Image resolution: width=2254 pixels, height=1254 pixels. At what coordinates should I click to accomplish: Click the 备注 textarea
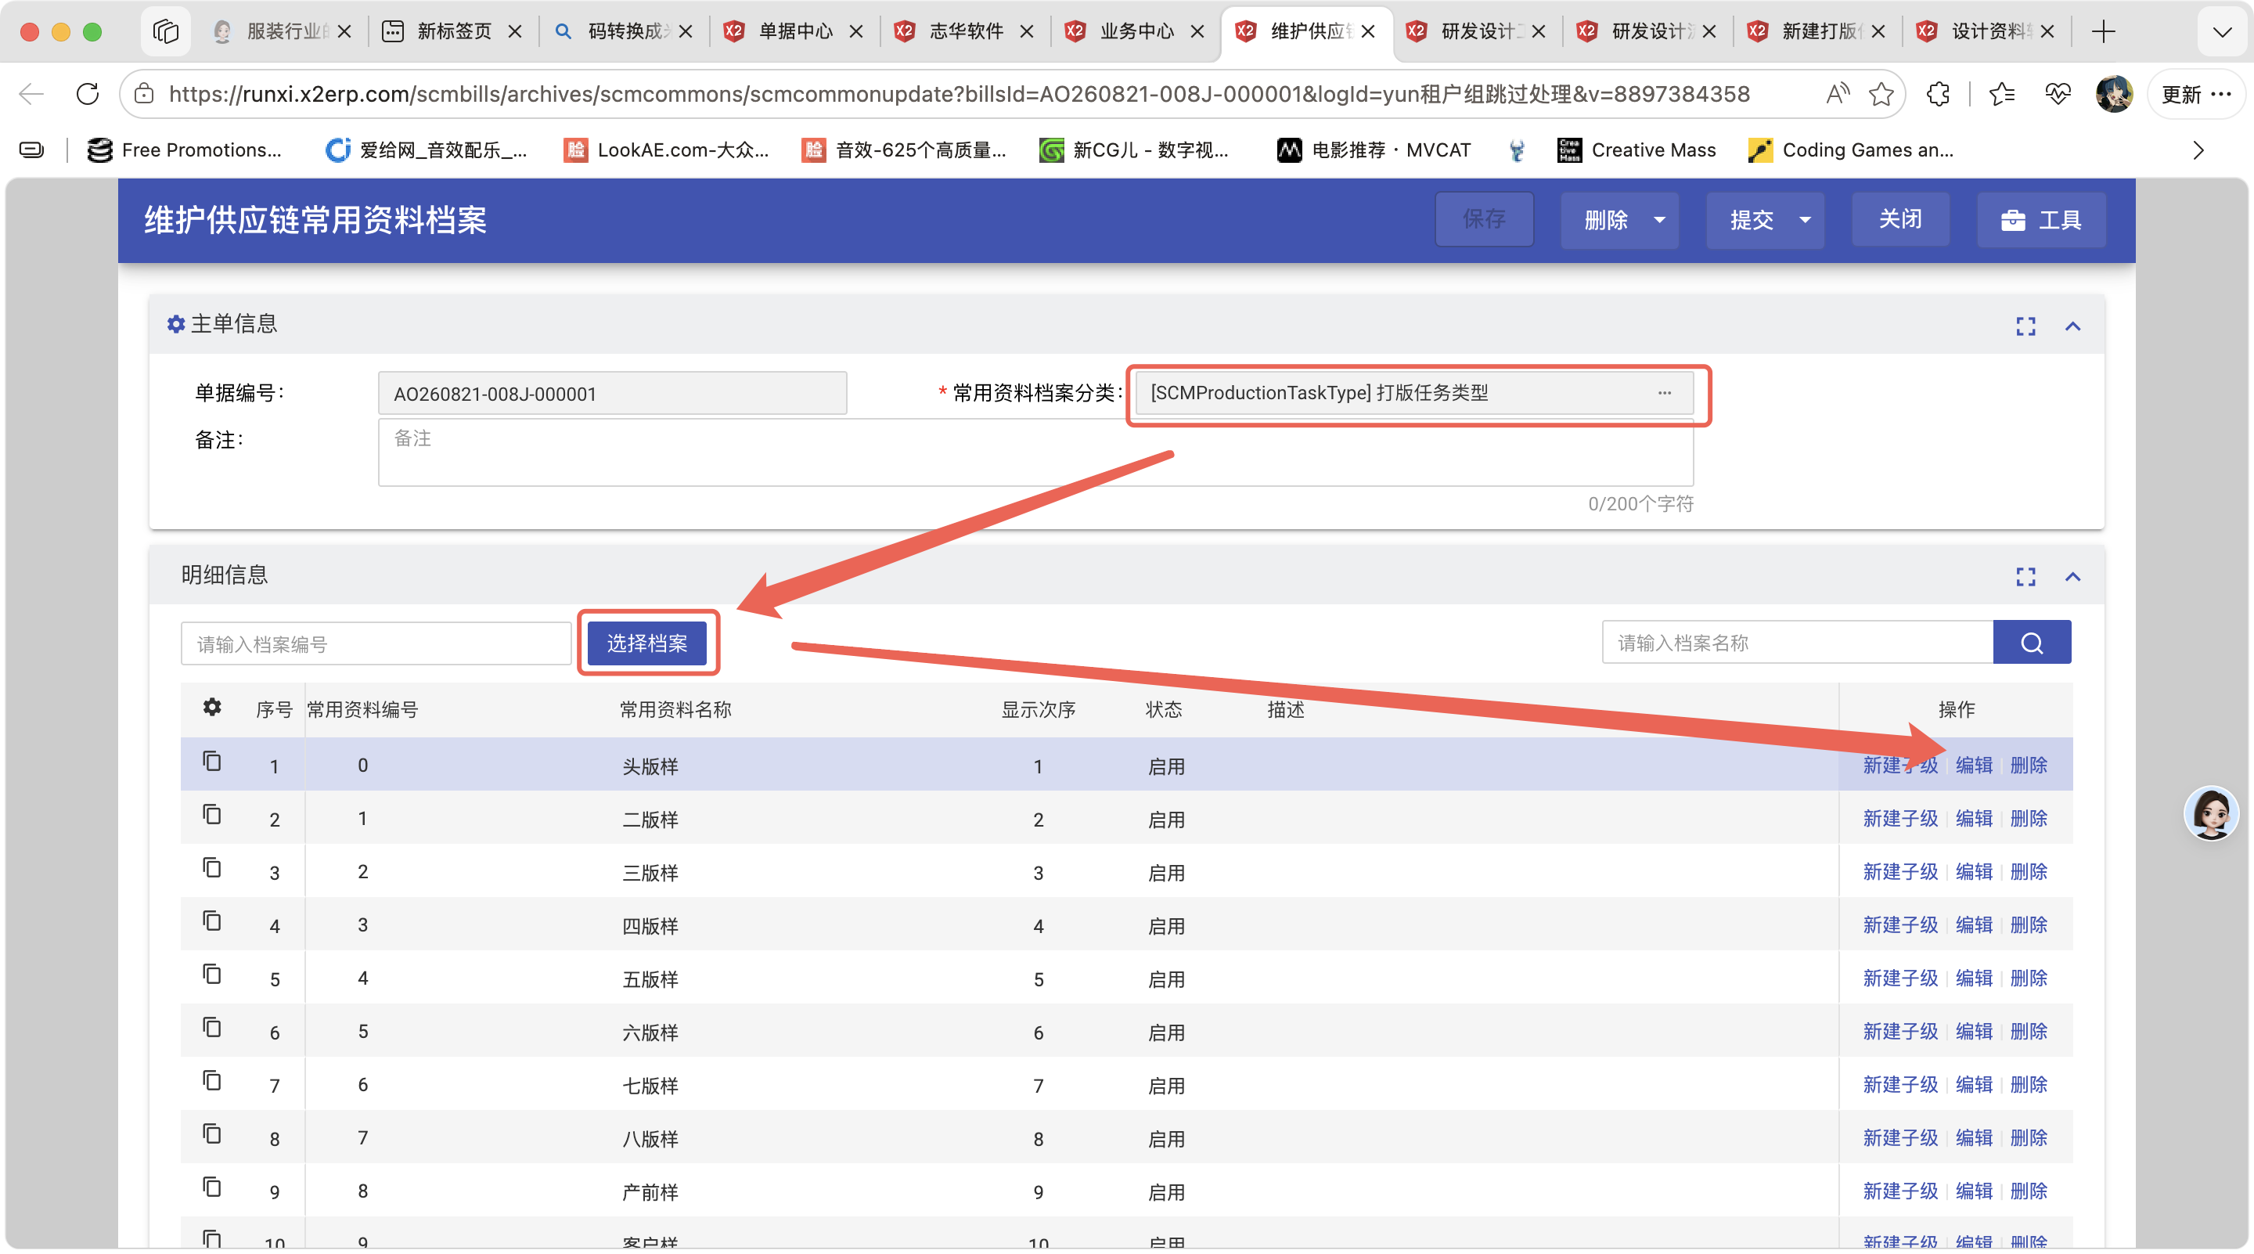[1036, 452]
